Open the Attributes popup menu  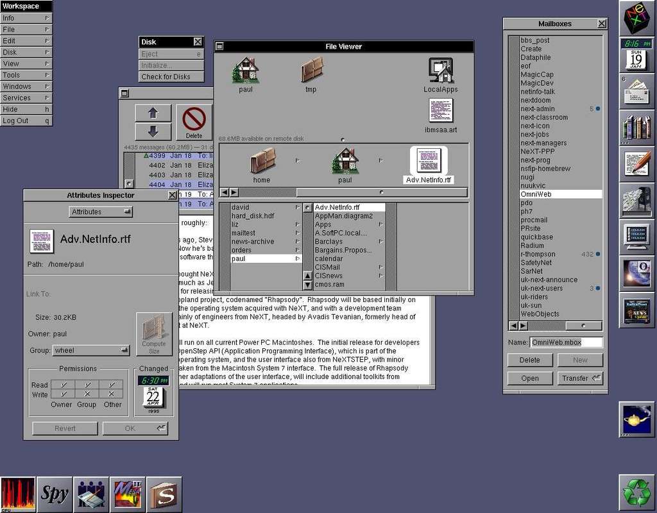pyautogui.click(x=100, y=211)
